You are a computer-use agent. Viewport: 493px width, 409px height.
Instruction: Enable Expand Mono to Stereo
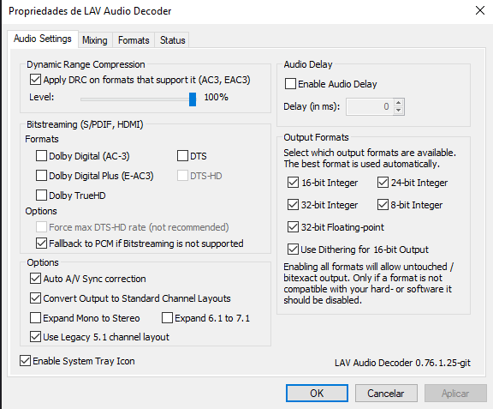35,317
